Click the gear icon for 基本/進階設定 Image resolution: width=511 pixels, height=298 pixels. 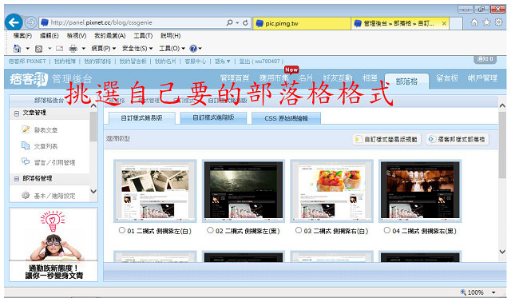pos(26,195)
